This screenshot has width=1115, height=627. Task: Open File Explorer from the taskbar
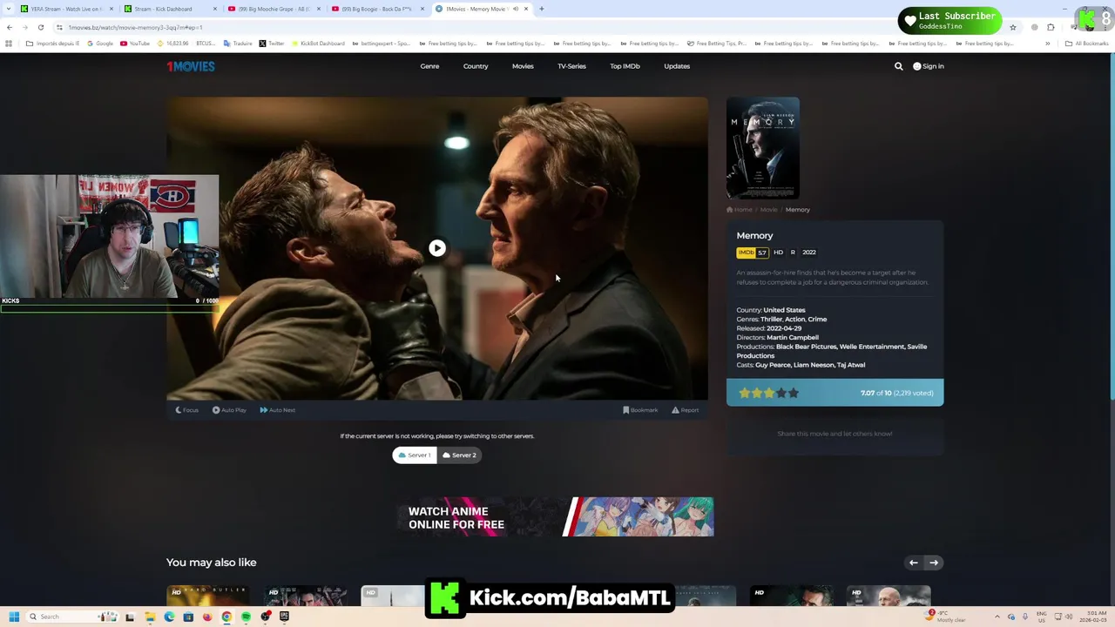point(150,617)
